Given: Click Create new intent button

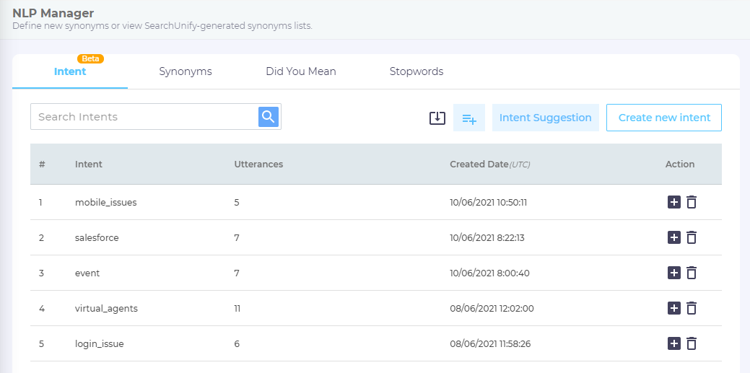Looking at the screenshot, I should 664,118.
